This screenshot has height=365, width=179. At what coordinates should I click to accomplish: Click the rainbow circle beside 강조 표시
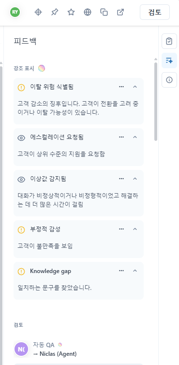(42, 68)
